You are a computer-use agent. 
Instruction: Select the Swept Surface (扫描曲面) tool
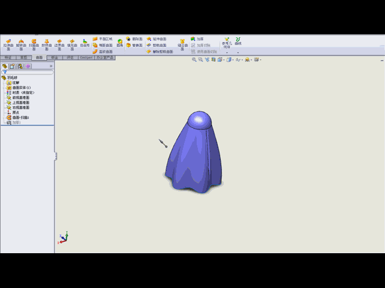click(34, 44)
